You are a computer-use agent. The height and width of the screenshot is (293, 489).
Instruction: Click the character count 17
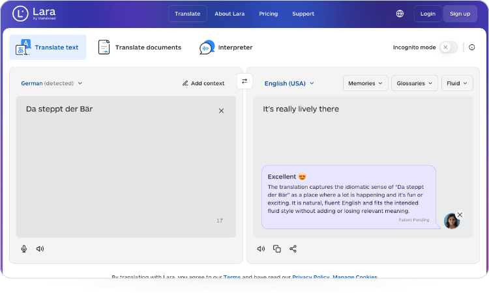pyautogui.click(x=220, y=221)
